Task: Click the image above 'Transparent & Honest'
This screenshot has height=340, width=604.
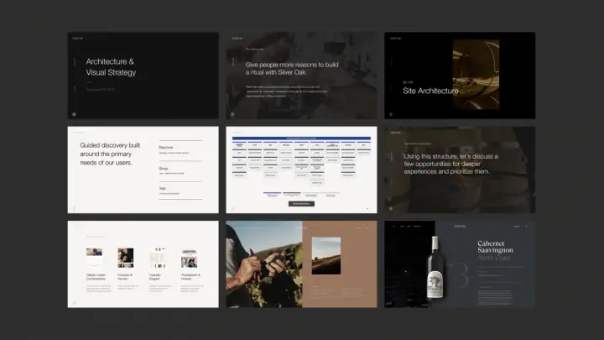Action: click(189, 258)
